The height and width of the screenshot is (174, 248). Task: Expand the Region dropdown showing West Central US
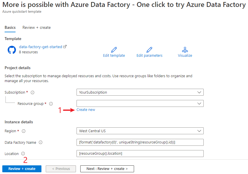[140, 131]
